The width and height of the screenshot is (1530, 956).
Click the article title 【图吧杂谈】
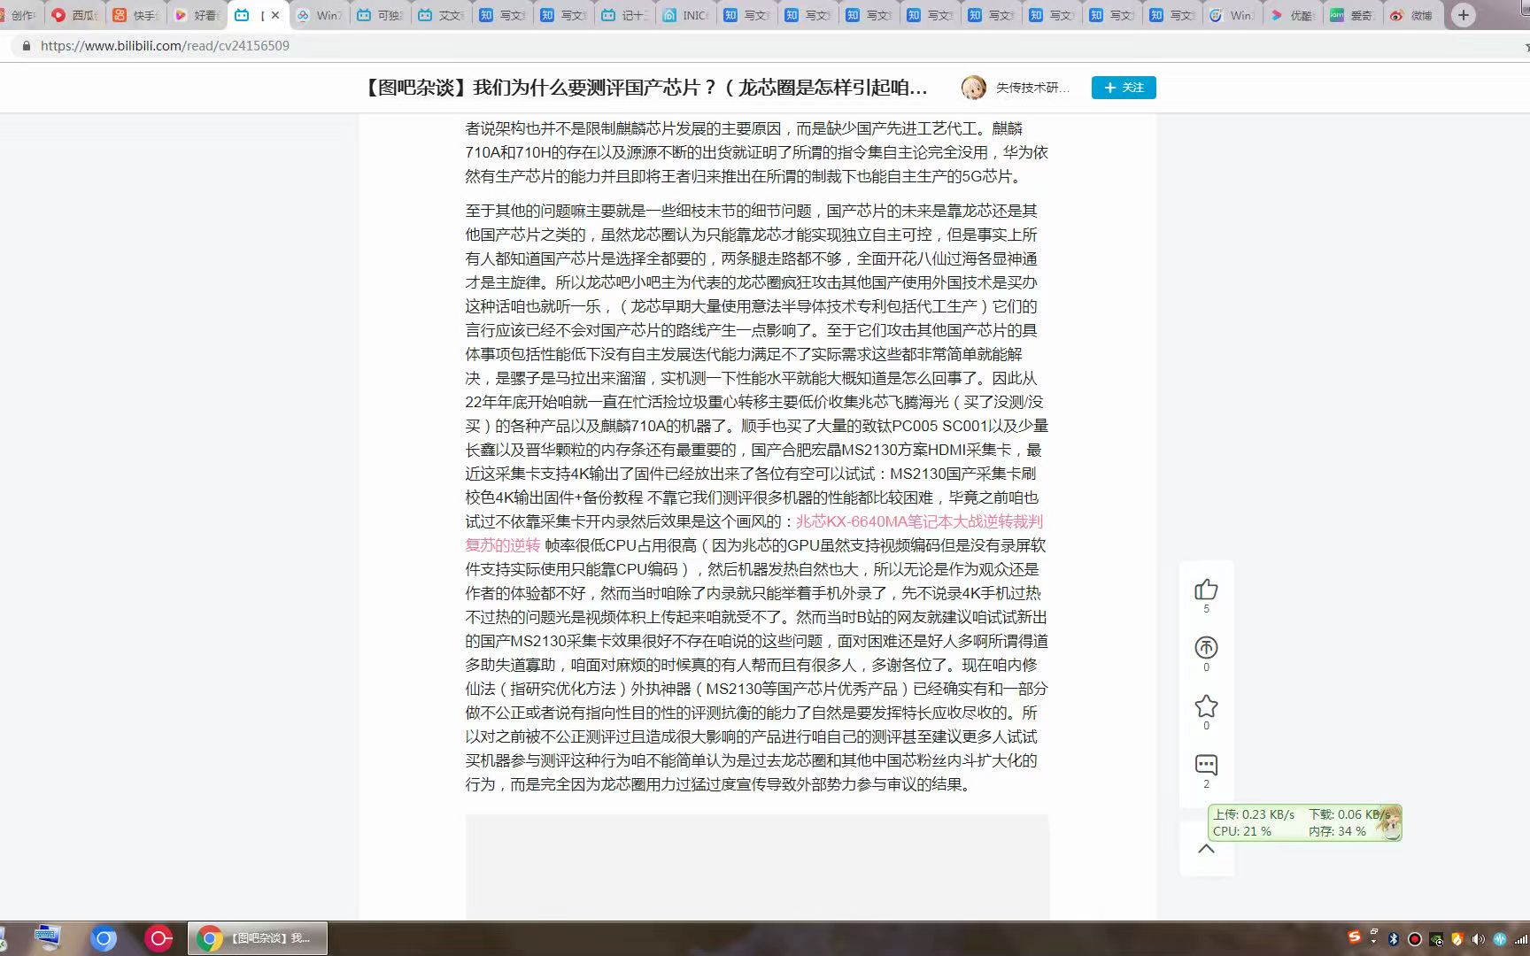[645, 88]
